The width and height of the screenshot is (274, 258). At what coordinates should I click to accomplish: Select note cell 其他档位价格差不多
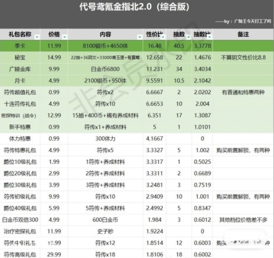tap(243, 220)
